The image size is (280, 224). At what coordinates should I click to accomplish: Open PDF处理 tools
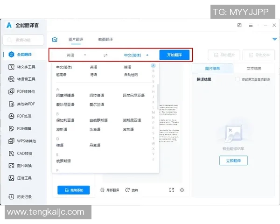coord(20,116)
